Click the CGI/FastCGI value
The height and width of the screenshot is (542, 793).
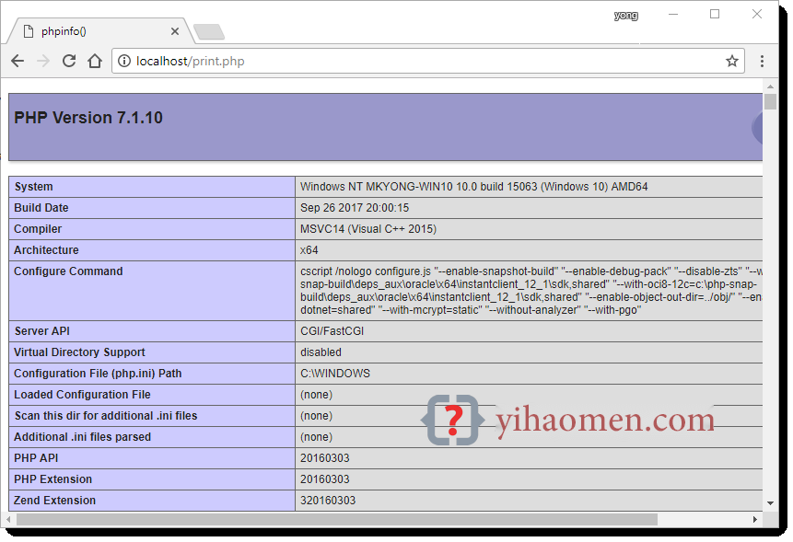point(332,331)
